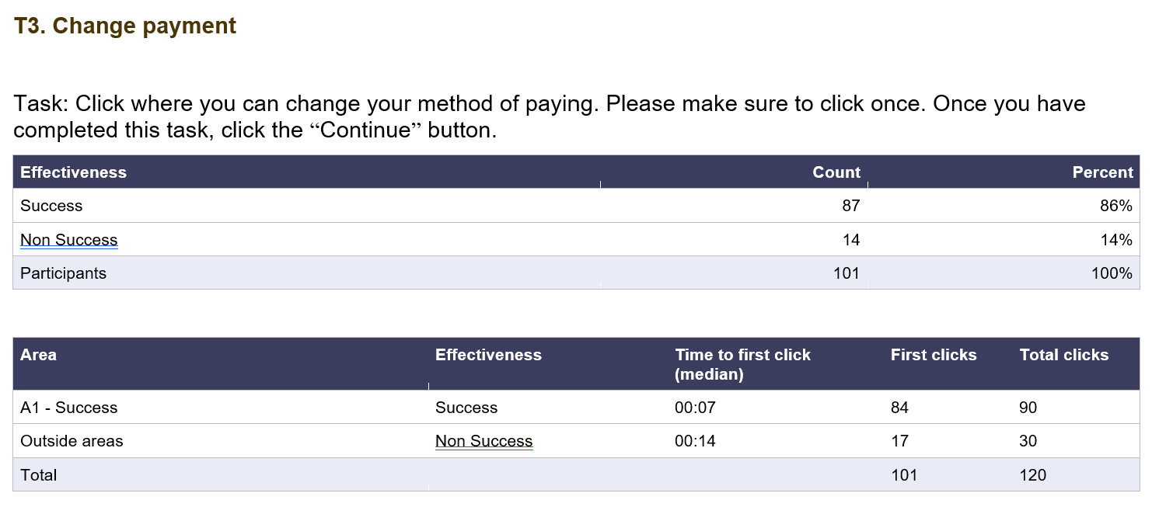Select the Total clicks column header

(1063, 355)
